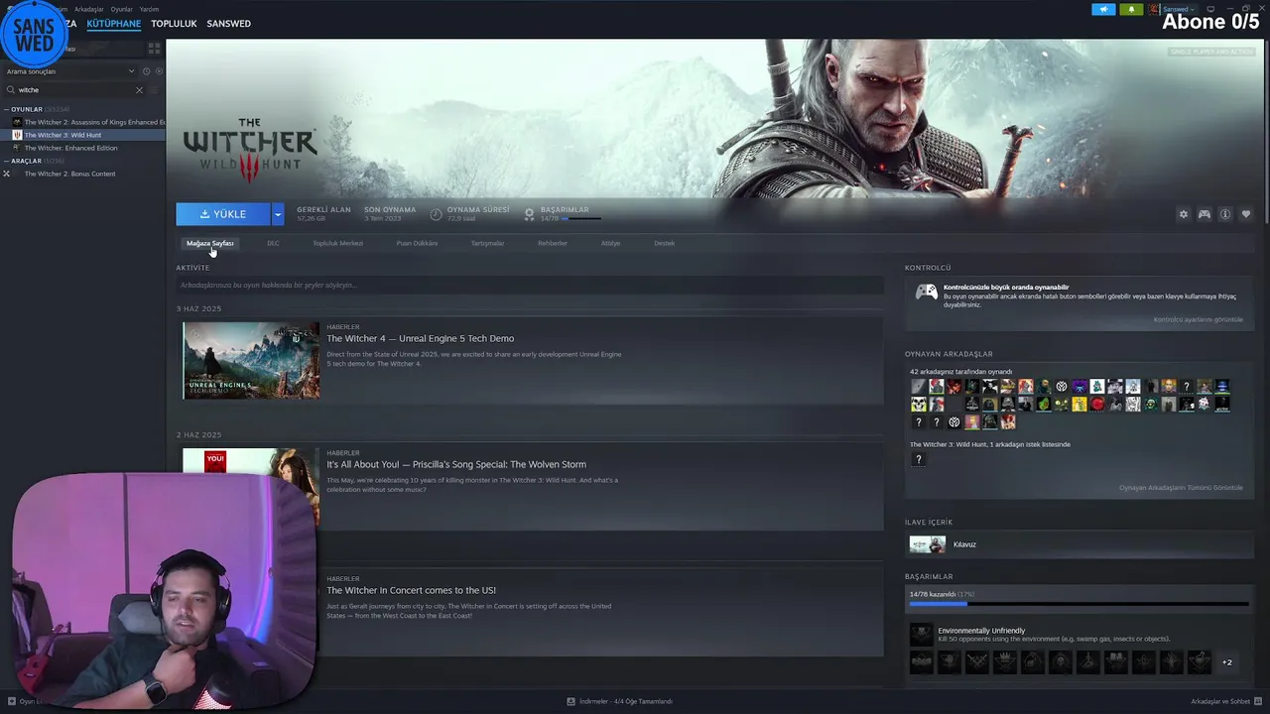Go to TOPLULUK in top navigation
This screenshot has width=1270, height=714.
[x=174, y=23]
